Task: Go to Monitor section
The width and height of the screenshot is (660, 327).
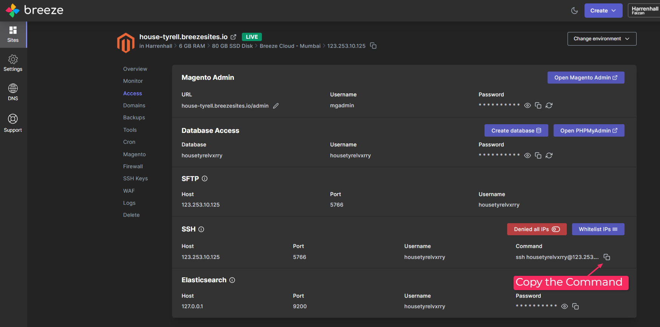Action: (133, 81)
